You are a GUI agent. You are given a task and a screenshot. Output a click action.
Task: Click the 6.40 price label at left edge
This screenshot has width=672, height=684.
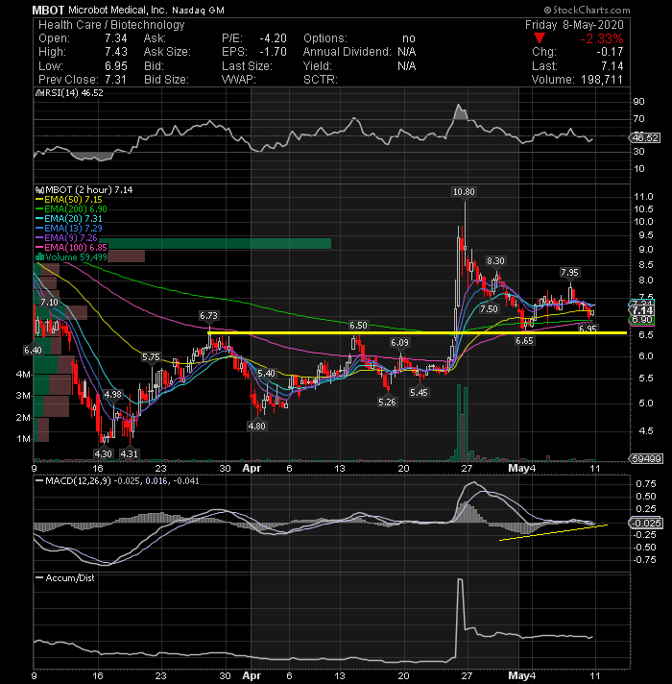pyautogui.click(x=34, y=351)
